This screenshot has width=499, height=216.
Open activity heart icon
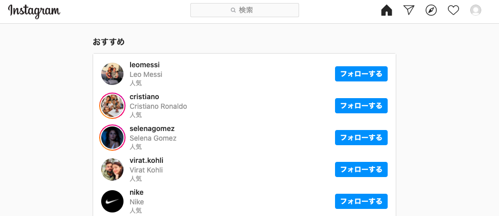tap(453, 10)
